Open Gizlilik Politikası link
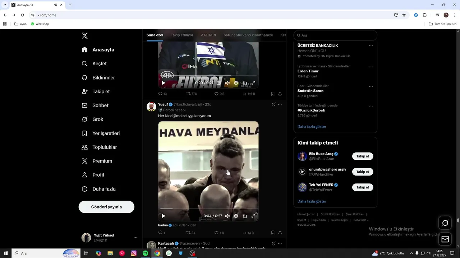Viewport: 460px width, 258px height. point(330,214)
